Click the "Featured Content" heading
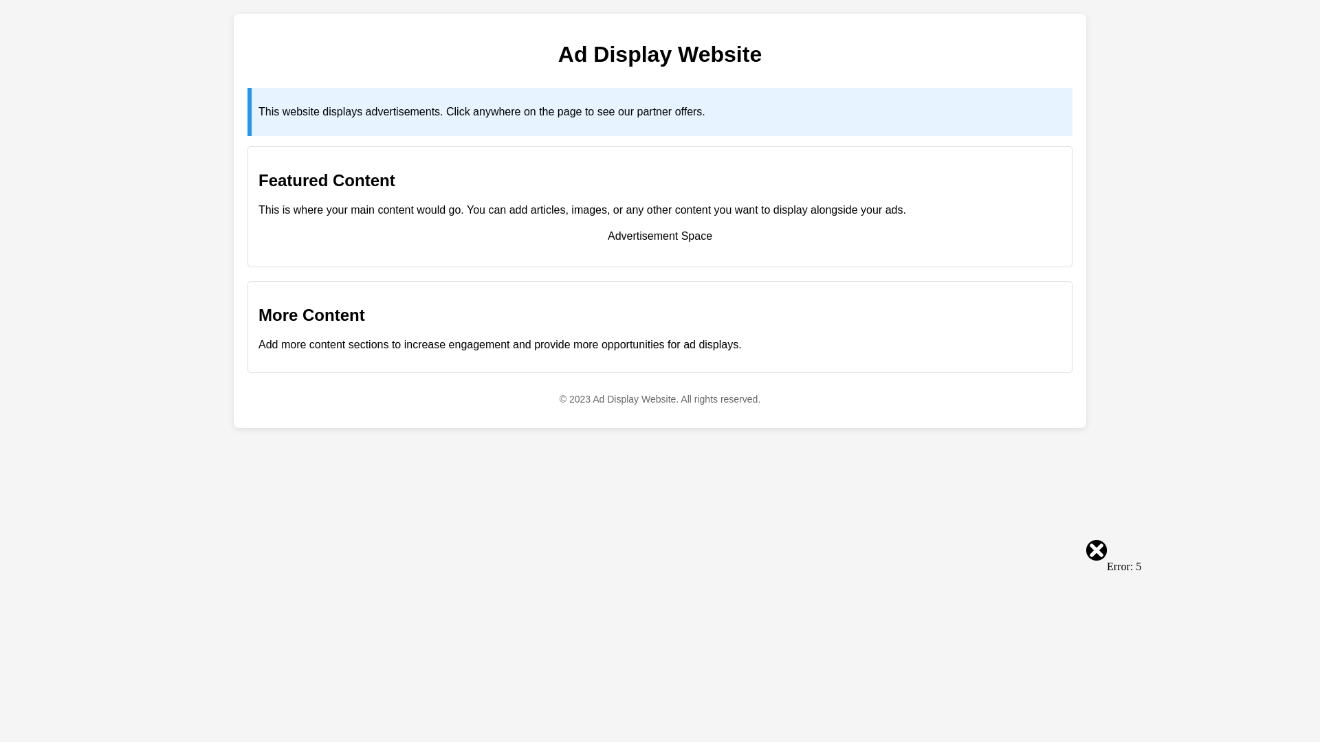Viewport: 1320px width, 742px height. (327, 181)
